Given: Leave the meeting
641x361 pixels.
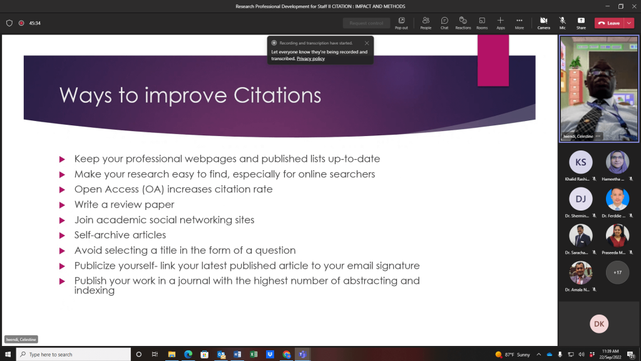Looking at the screenshot, I should [608, 23].
